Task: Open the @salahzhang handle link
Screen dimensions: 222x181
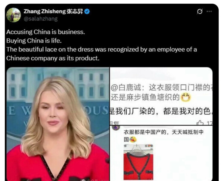Action: pos(41,19)
